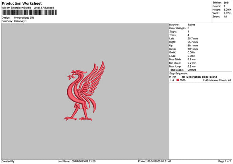Click the thread code 1146
This screenshot has width=233, height=164.
click(205, 80)
